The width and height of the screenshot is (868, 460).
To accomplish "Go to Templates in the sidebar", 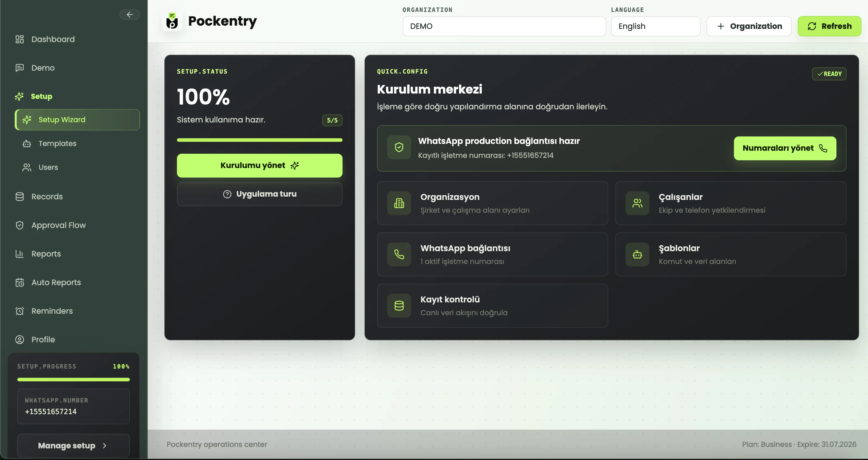I will coord(77,144).
